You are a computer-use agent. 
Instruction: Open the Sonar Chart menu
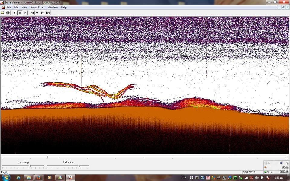tap(37, 7)
